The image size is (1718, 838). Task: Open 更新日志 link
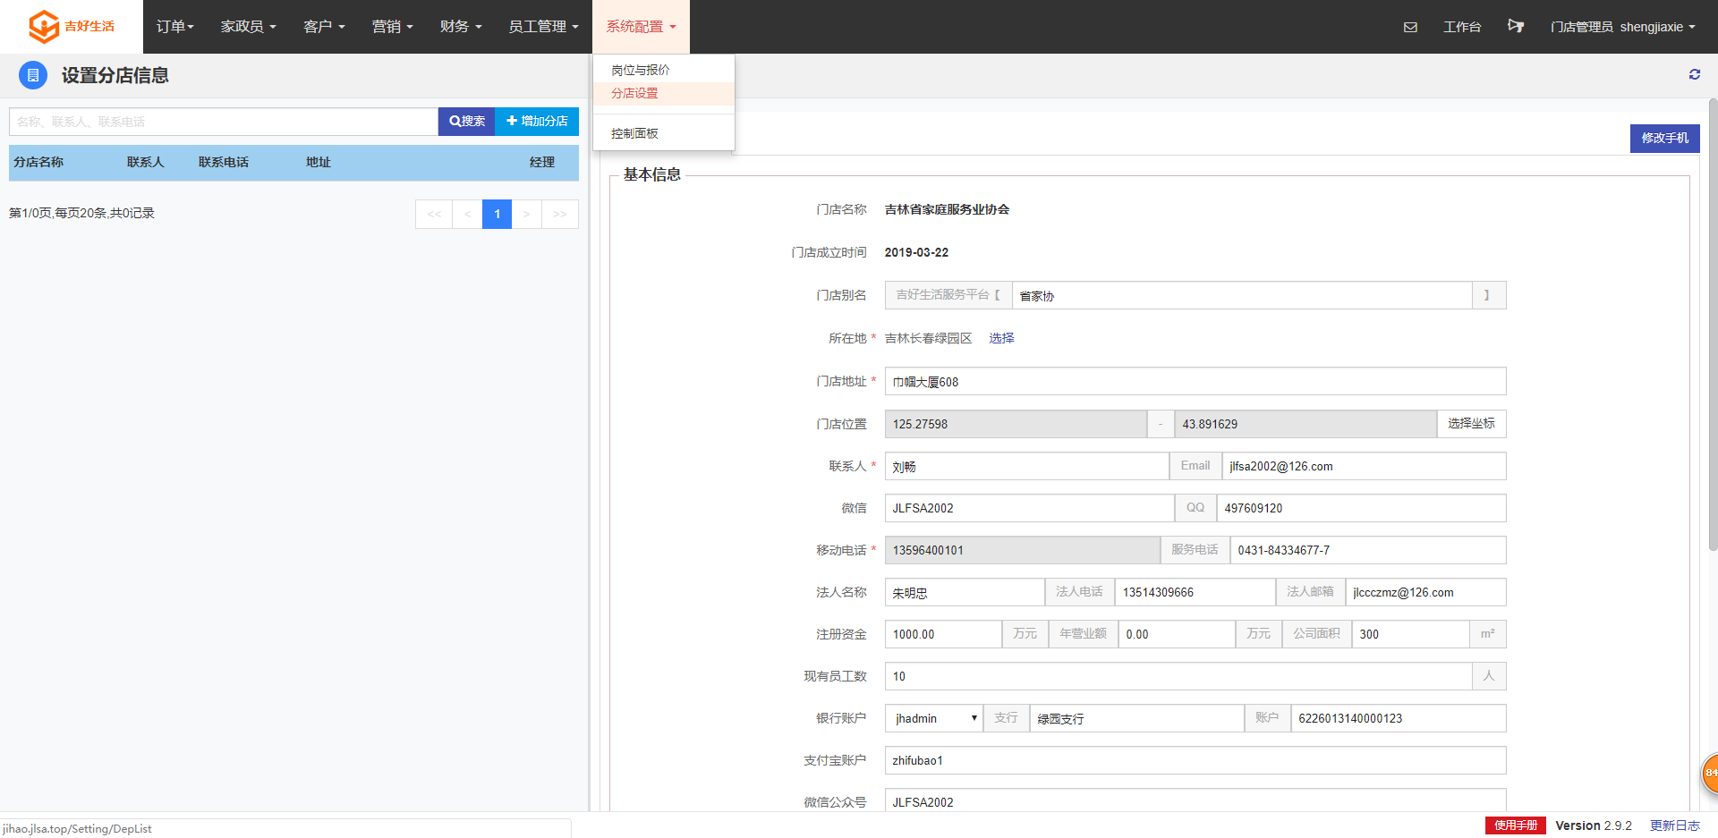pos(1675,825)
